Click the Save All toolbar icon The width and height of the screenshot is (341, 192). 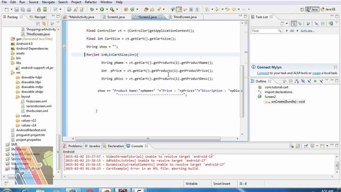[x=22, y=10]
